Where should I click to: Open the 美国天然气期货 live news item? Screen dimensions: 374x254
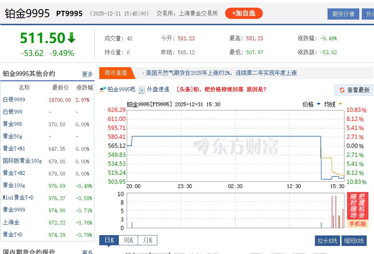point(221,73)
